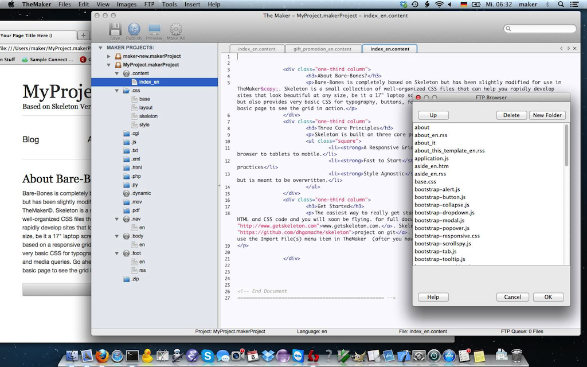This screenshot has width=587, height=367.
Task: Click Help in FTP Browser
Action: click(x=433, y=297)
